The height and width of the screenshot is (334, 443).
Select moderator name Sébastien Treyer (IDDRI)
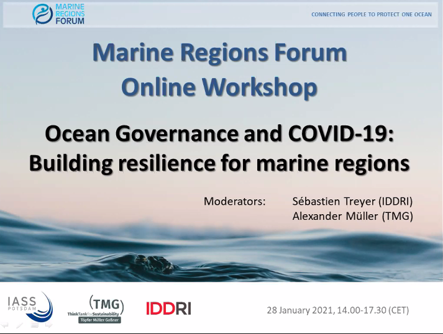[x=352, y=202]
